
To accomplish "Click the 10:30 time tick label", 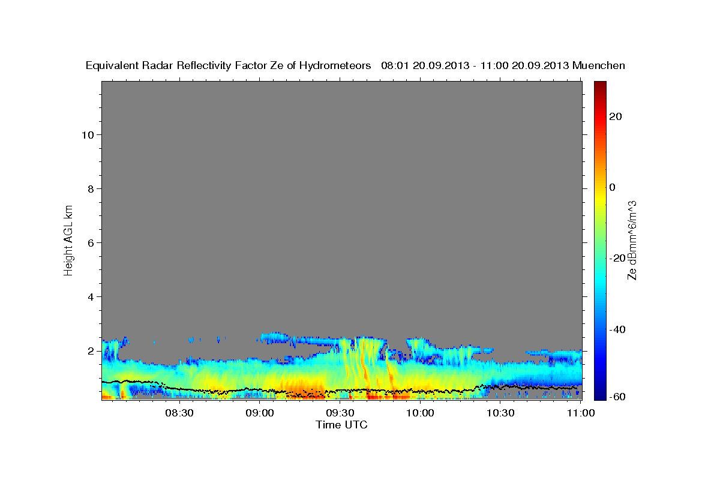I will pyautogui.click(x=500, y=413).
